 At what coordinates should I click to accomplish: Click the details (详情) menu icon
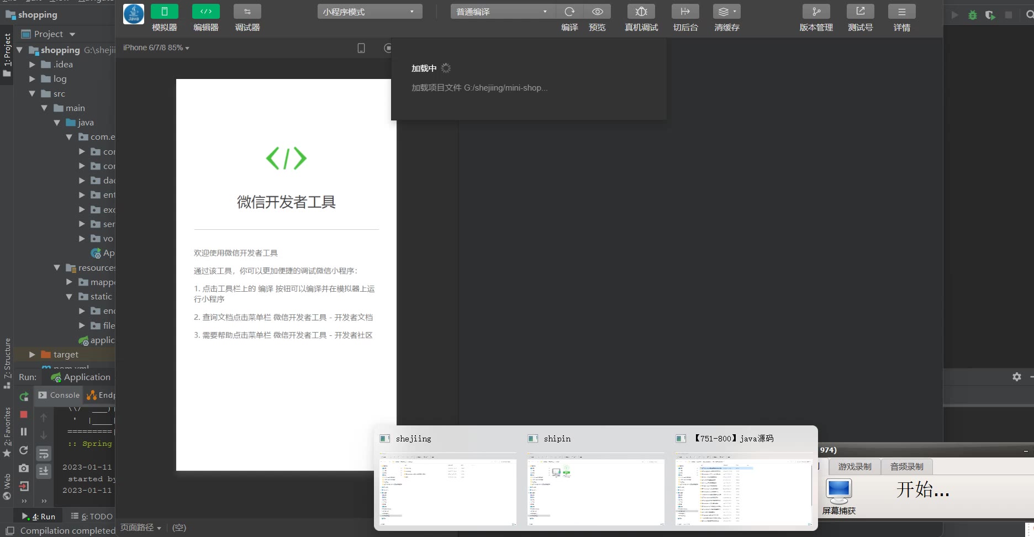click(901, 12)
